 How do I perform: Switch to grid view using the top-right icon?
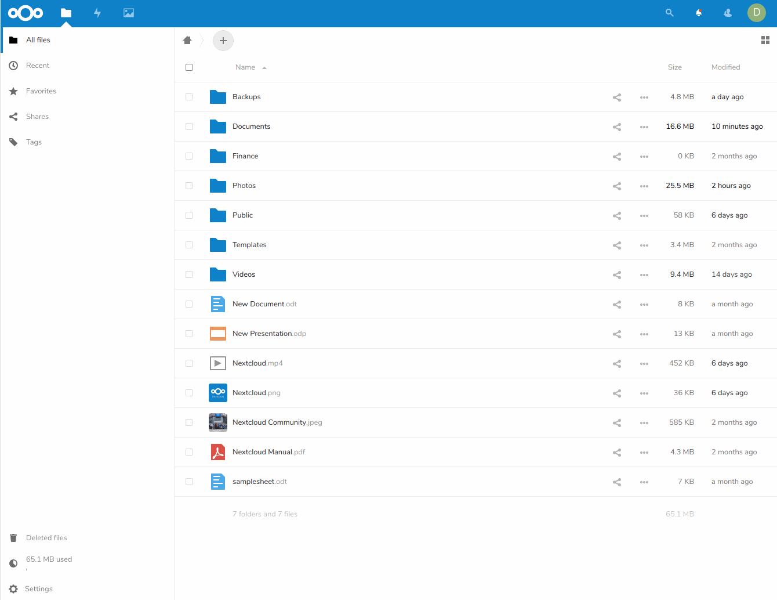(765, 40)
